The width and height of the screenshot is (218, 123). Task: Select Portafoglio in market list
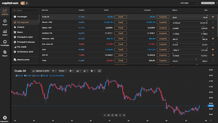[x=26, y=16]
